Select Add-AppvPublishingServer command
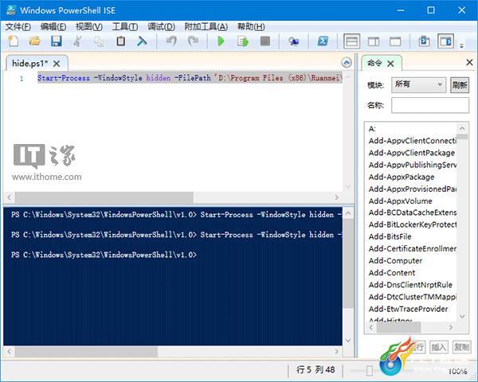The height and width of the screenshot is (382, 478). [x=413, y=165]
